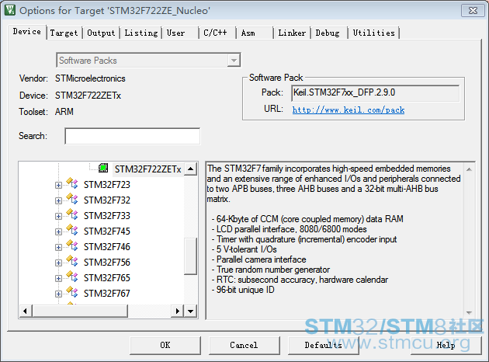Switch to the Linker tab
489x362 pixels.
[292, 33]
